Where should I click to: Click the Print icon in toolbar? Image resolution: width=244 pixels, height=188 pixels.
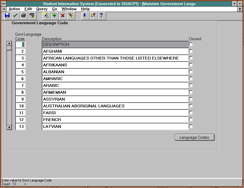coord(23,15)
